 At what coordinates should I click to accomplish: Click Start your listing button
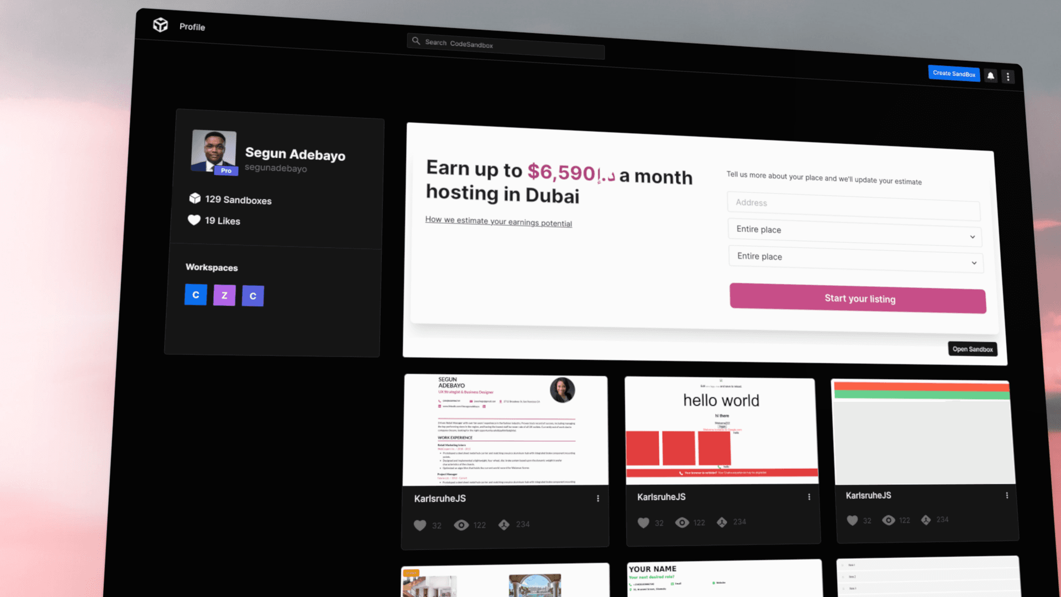click(859, 297)
